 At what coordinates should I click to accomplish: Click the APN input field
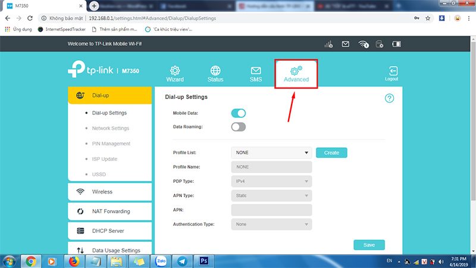click(x=271, y=210)
